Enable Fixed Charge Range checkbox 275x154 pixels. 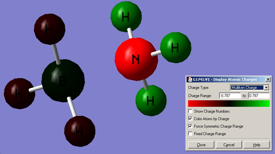tap(190, 134)
